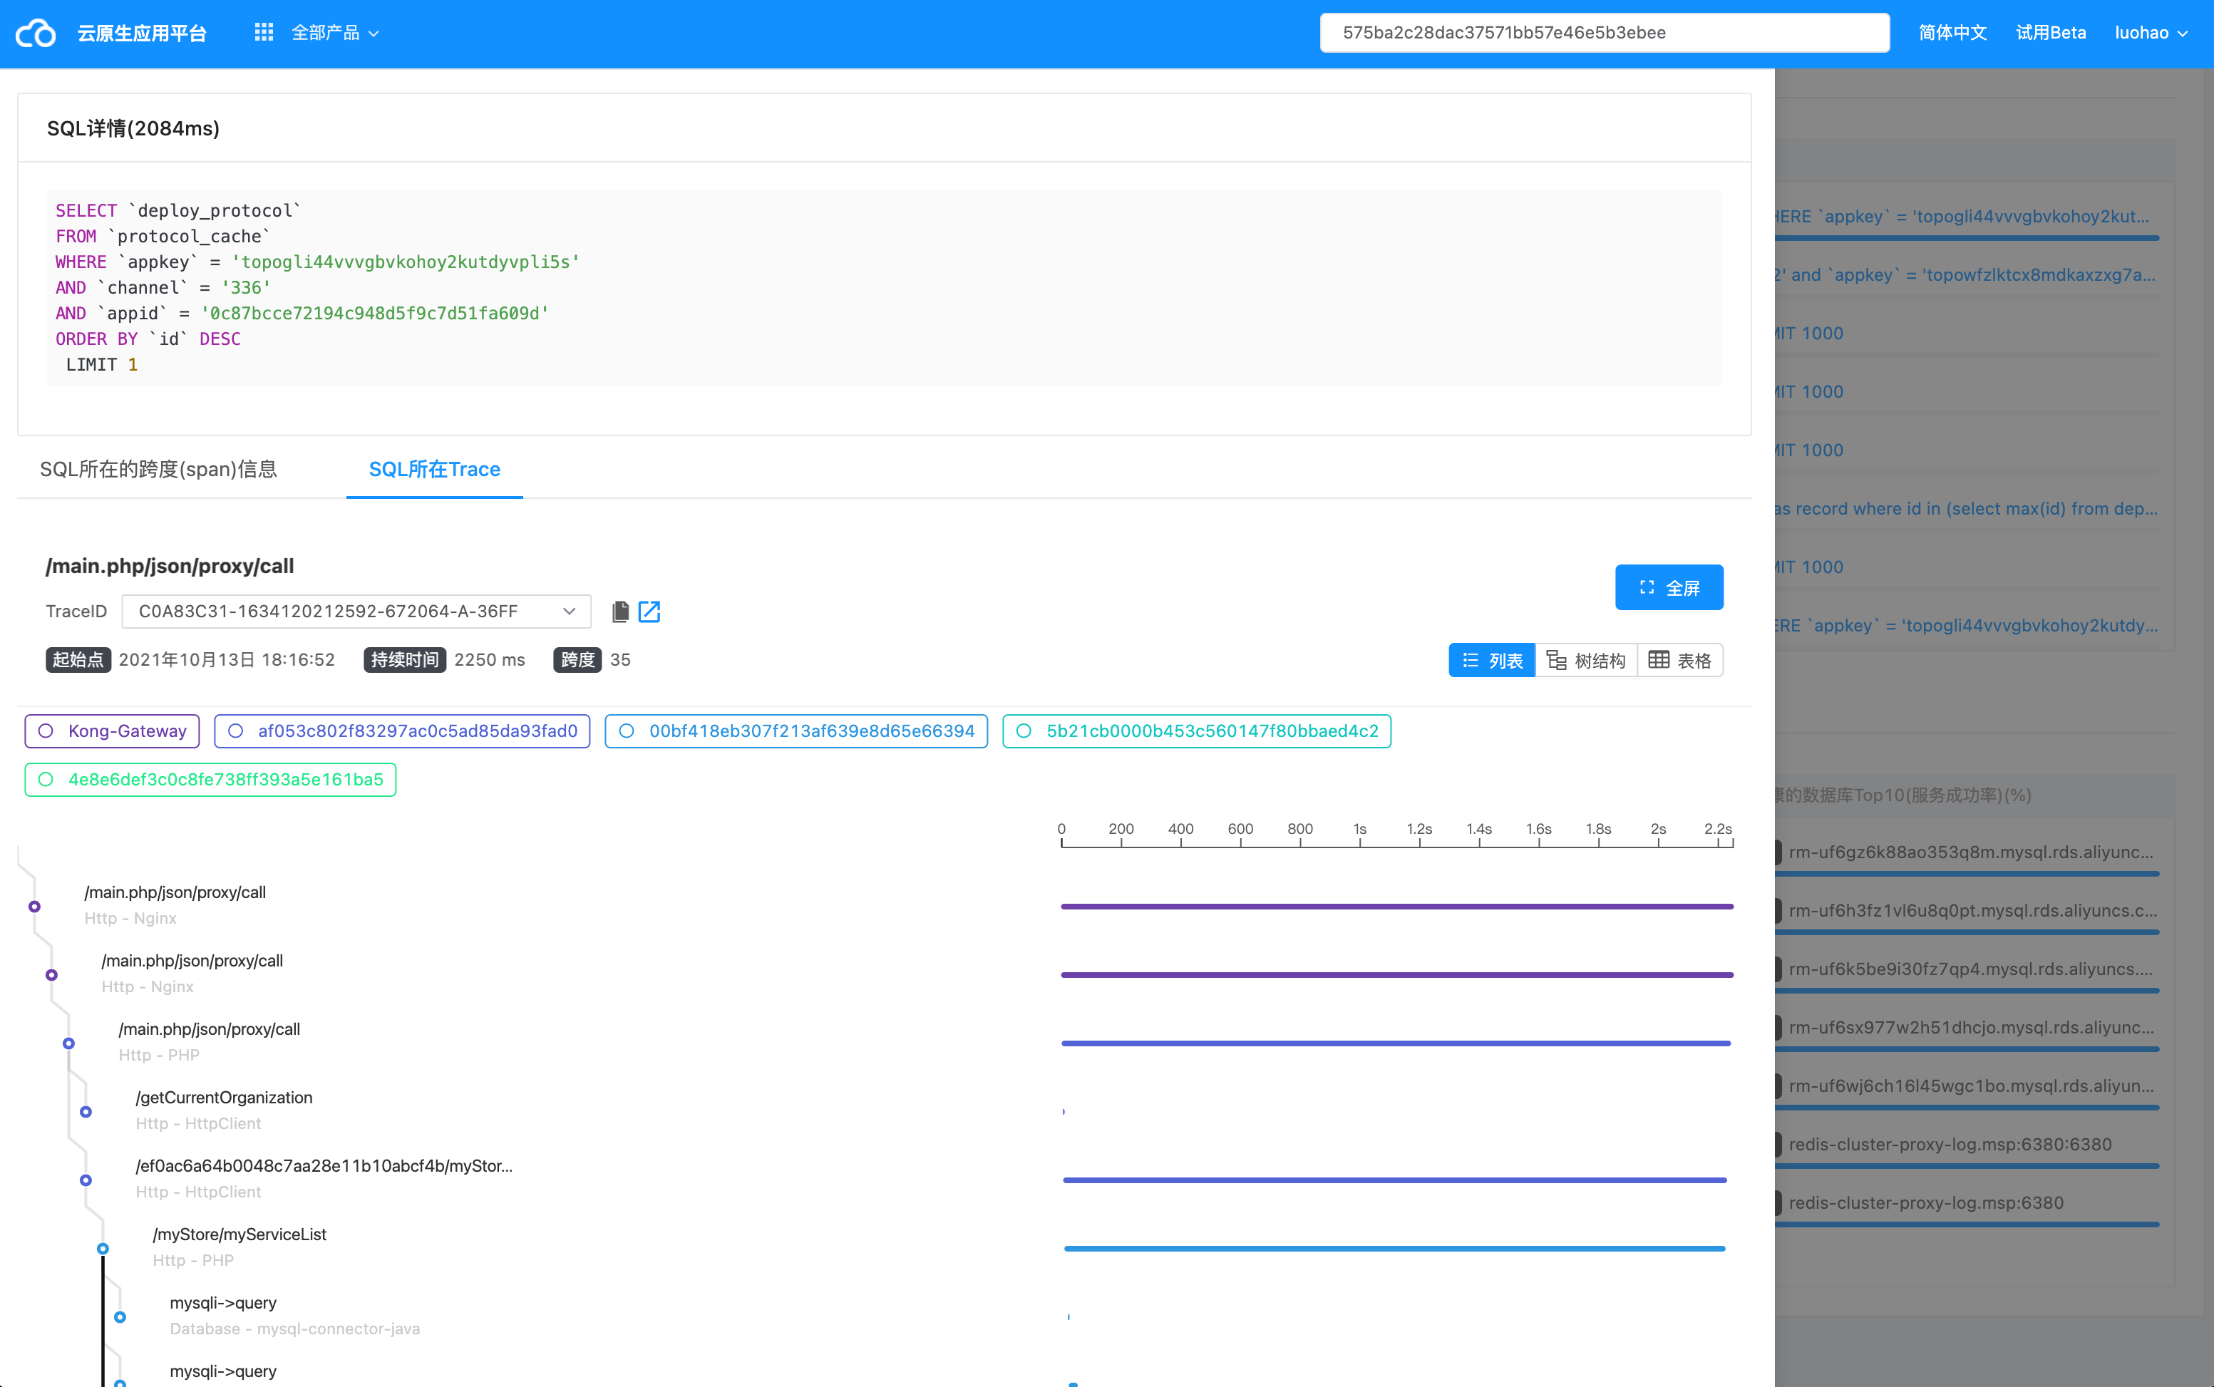
Task: Click the span node for /getCurrentOrganization
Action: [x=86, y=1112]
